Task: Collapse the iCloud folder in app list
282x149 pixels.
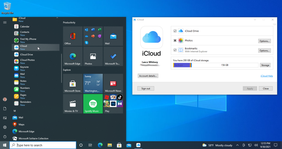Action: (x=57, y=18)
